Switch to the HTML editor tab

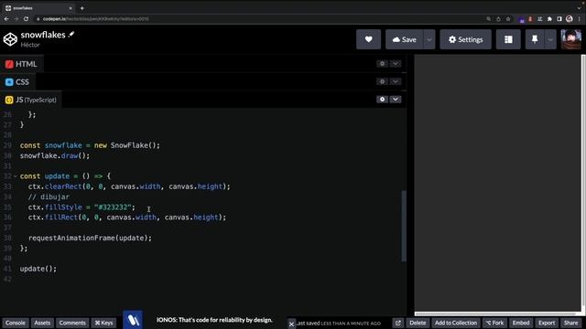(21, 64)
